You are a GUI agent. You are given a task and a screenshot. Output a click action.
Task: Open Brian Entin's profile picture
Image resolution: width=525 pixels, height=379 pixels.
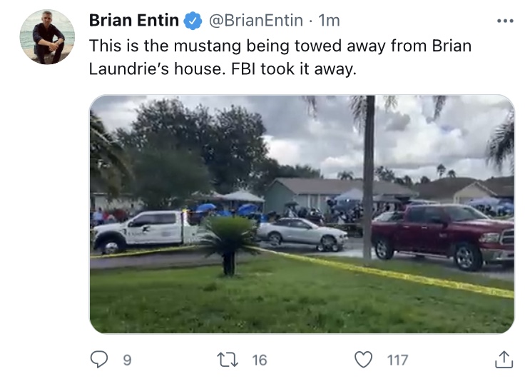[47, 37]
